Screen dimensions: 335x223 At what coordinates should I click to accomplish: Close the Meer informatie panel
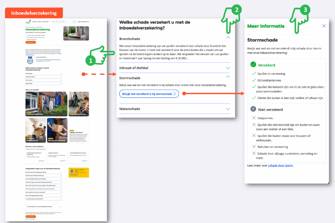(x=324, y=26)
